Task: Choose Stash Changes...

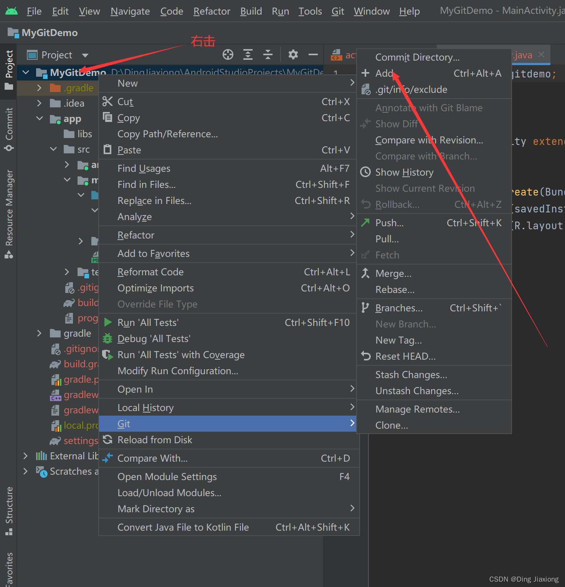Action: pyautogui.click(x=434, y=375)
